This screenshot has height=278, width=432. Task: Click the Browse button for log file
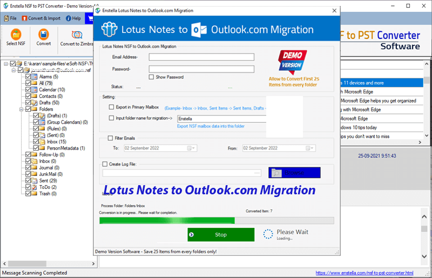(294, 173)
